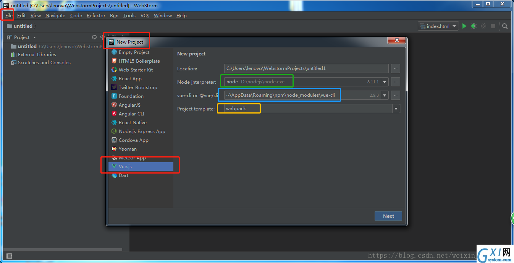514x263 pixels.
Task: Select Foundation project type
Action: 141,96
